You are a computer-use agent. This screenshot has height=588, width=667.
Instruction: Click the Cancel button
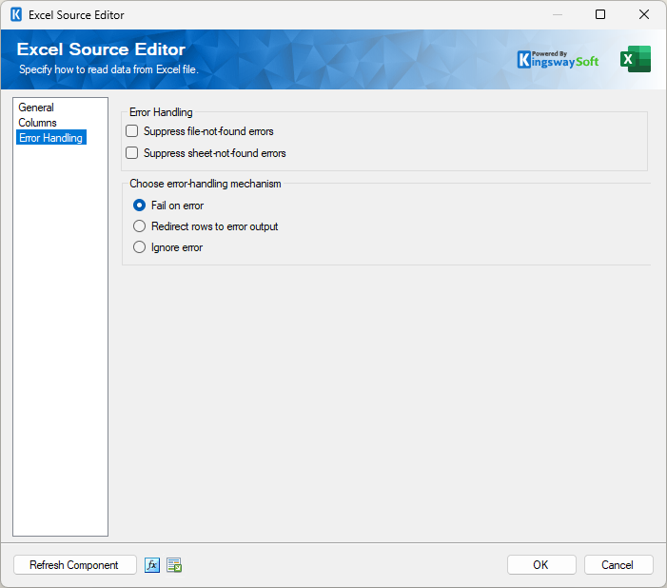618,565
